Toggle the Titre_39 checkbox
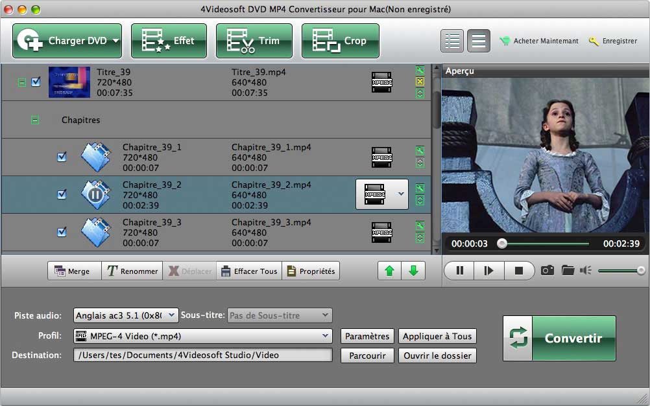 [36, 82]
